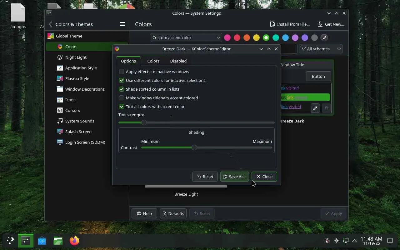This screenshot has height=250, width=400.
Task: Open the Night Light settings
Action: click(87, 57)
